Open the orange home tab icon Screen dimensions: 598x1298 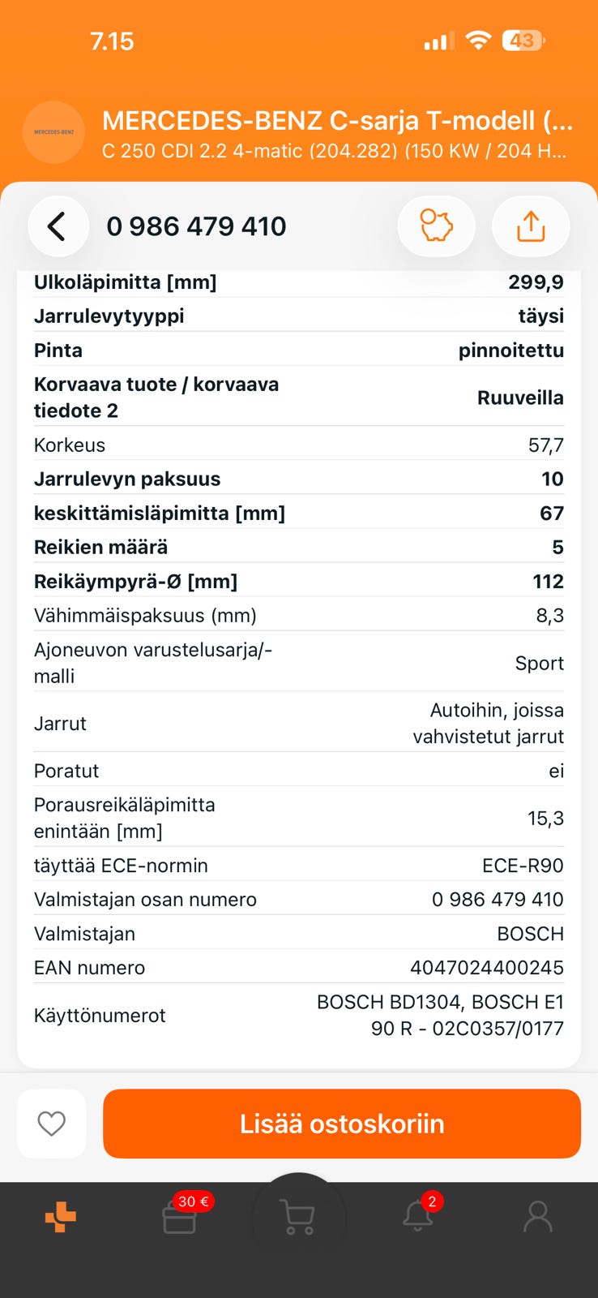(61, 1217)
